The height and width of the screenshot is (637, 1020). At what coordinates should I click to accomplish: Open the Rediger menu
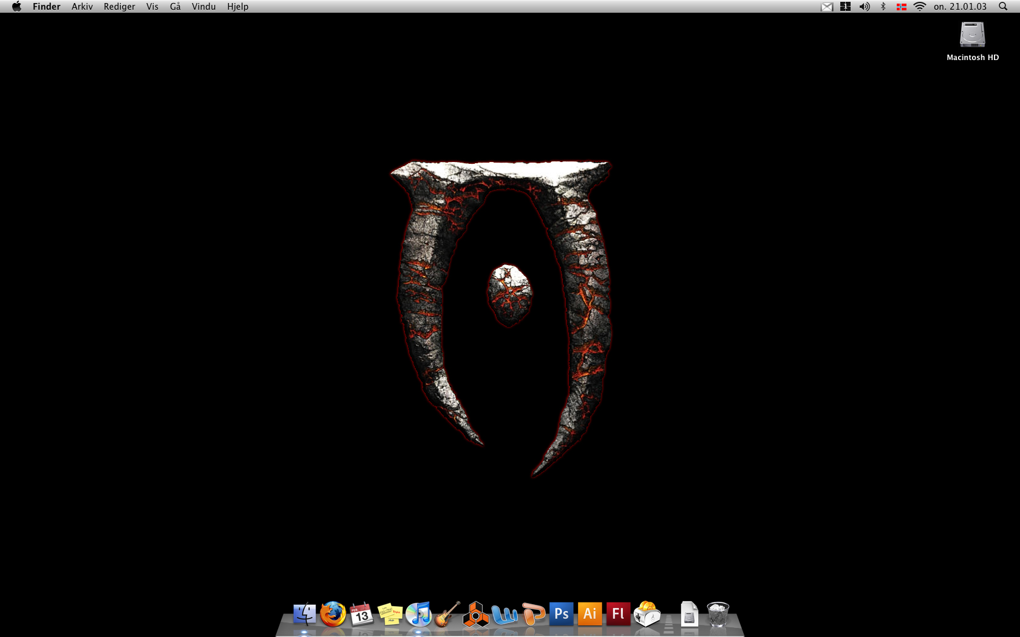pos(120,7)
